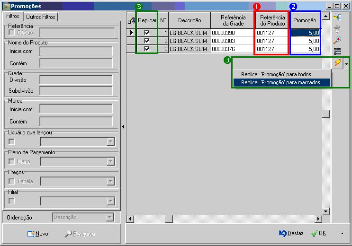The width and height of the screenshot is (352, 246).
Task: Click the magnifier search icon in the side toolbar
Action: pyautogui.click(x=337, y=40)
